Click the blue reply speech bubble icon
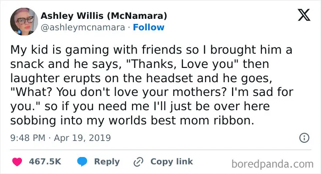This screenshot has width=321, height=174. [82, 162]
